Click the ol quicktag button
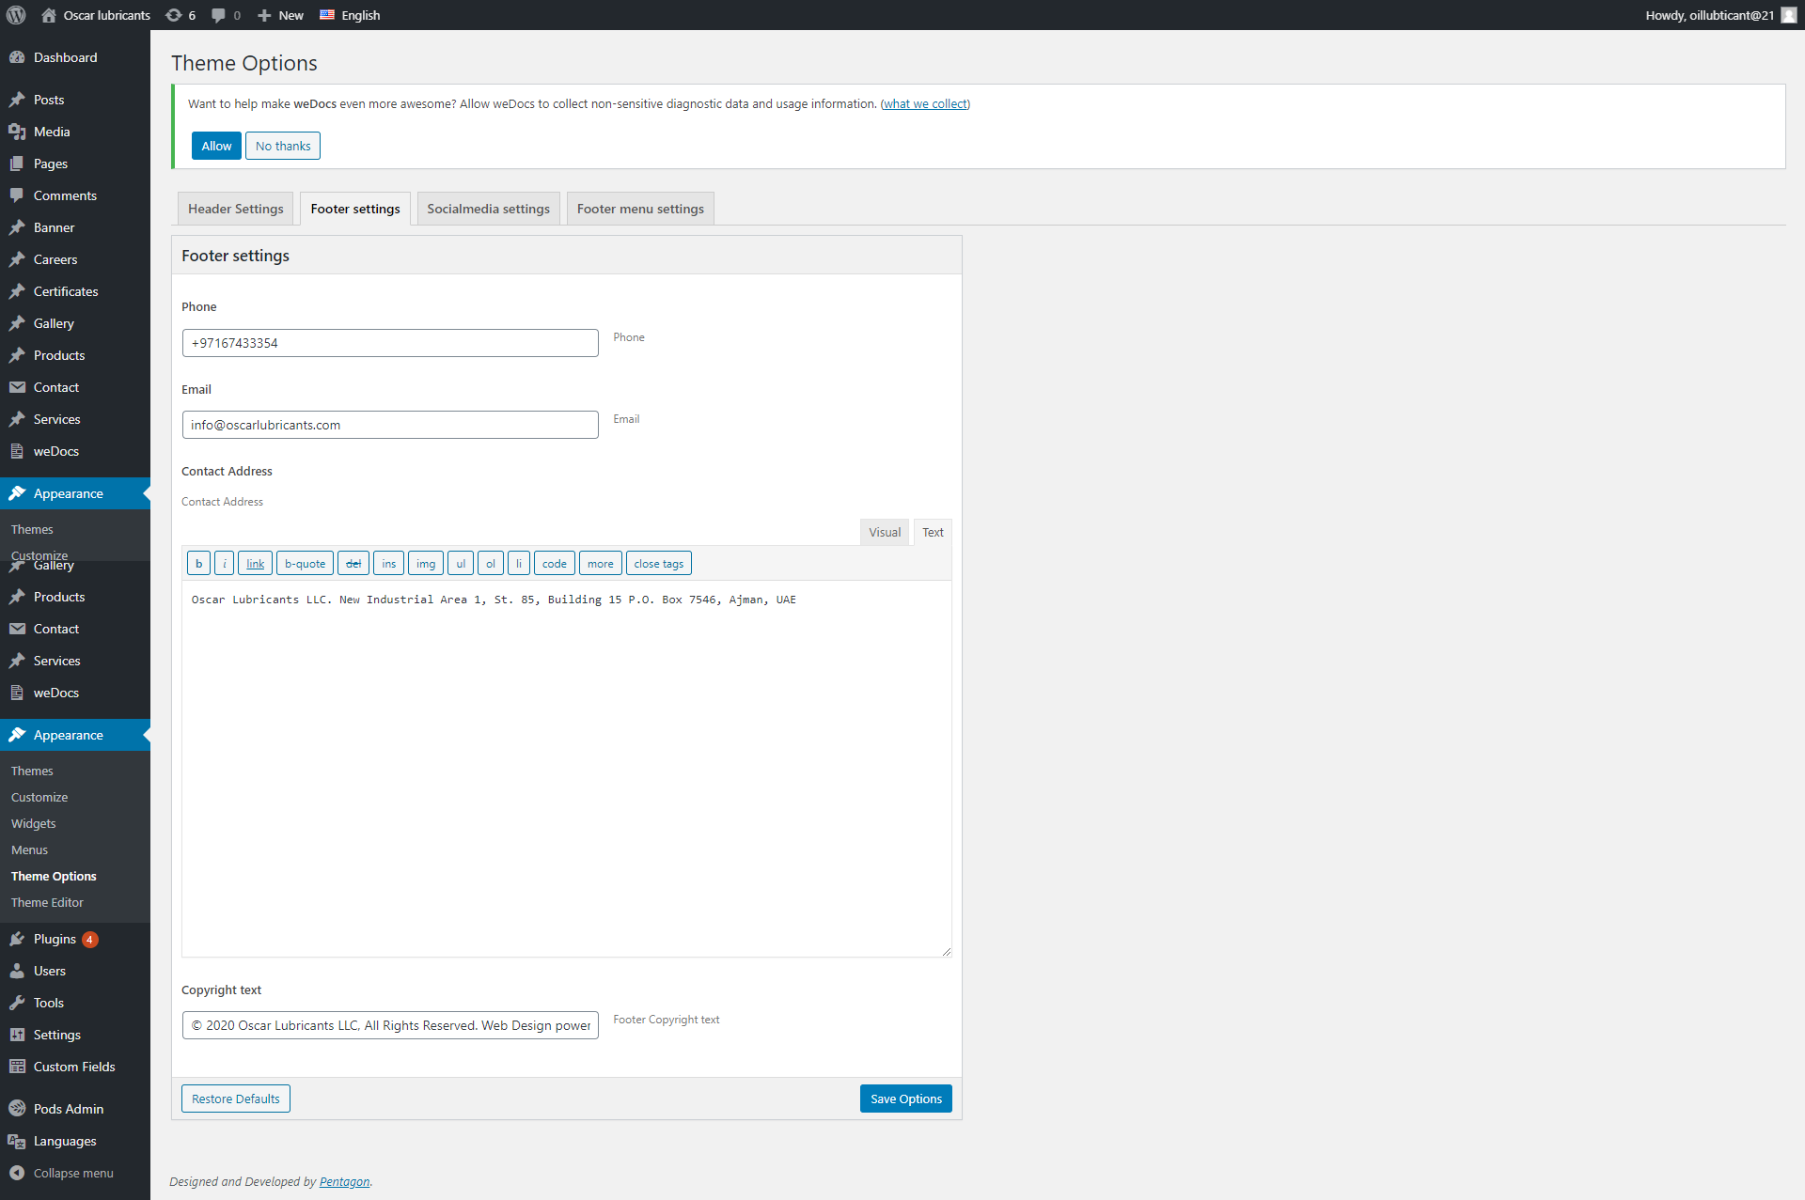 (x=491, y=563)
